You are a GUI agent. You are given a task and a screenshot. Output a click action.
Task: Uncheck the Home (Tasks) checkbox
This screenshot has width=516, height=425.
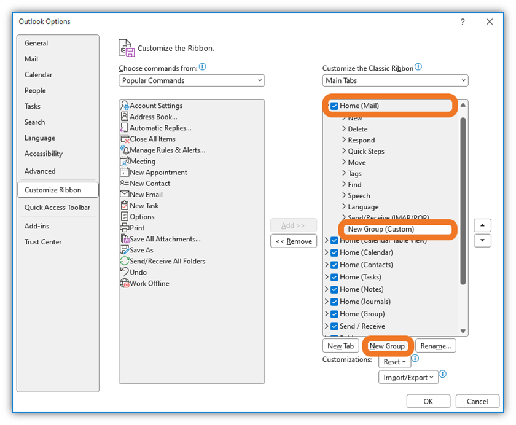334,278
